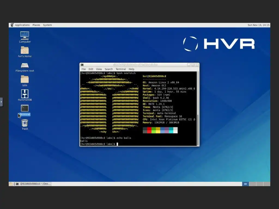Open the terminal File menu
This screenshot has height=209, width=279.
coord(84,69)
